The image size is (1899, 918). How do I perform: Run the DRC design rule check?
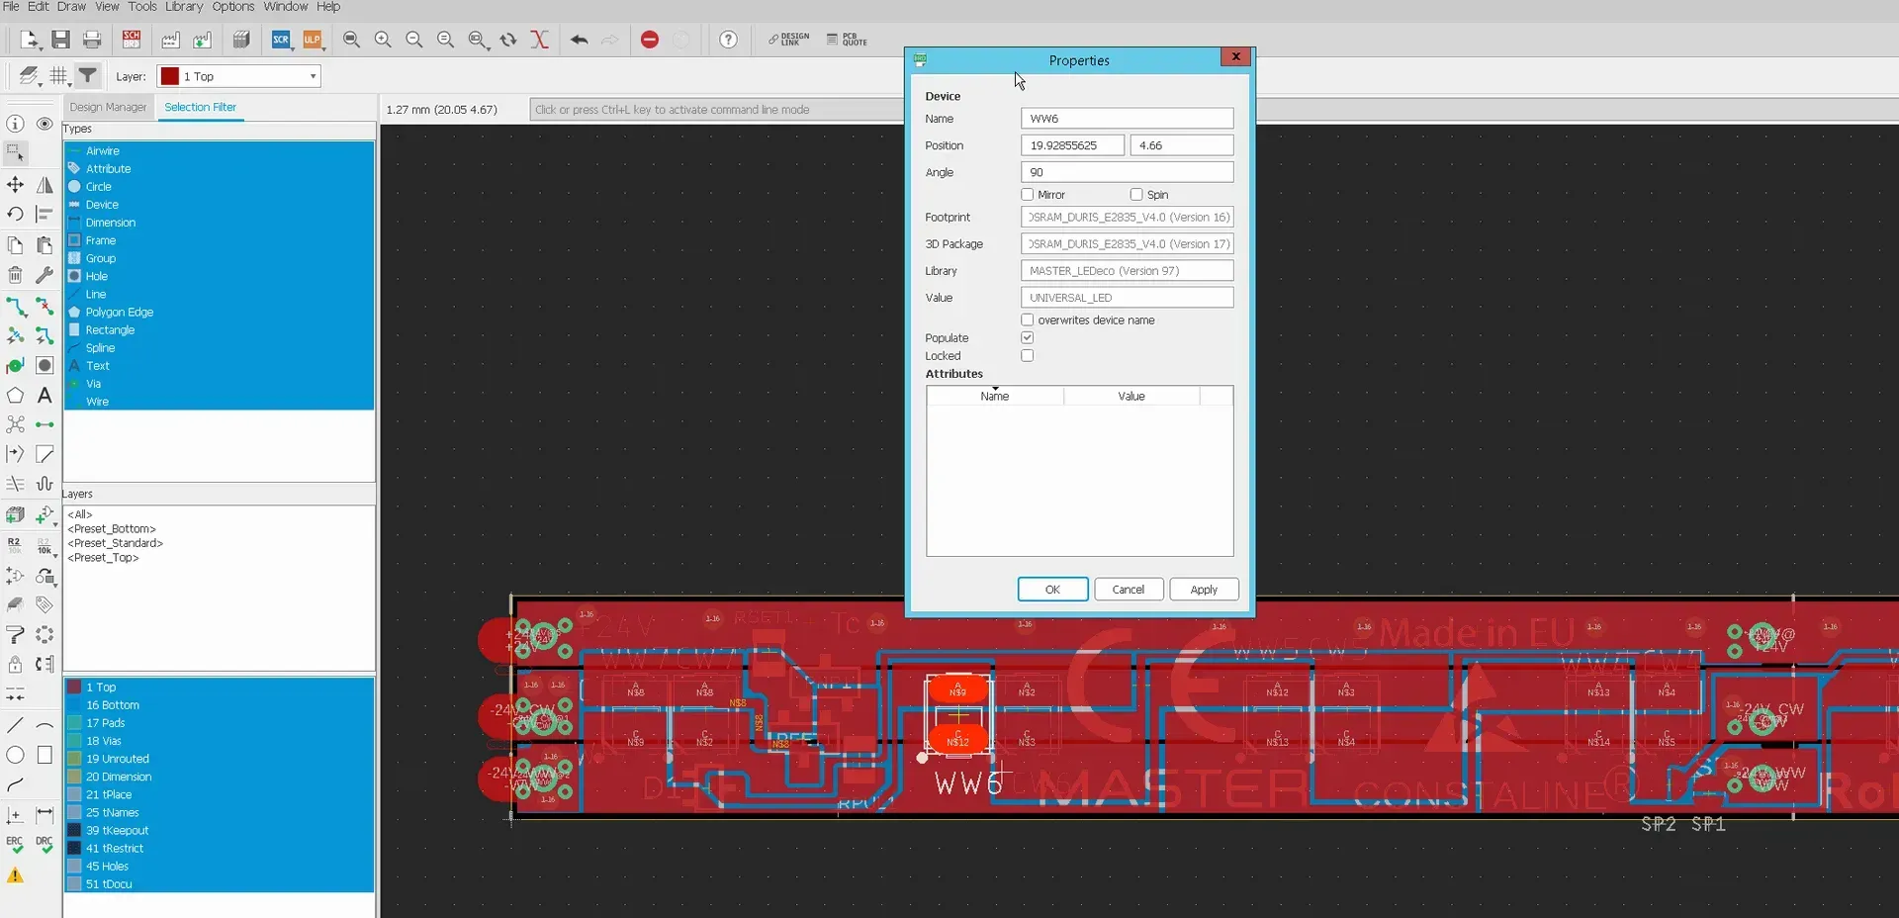click(x=45, y=845)
